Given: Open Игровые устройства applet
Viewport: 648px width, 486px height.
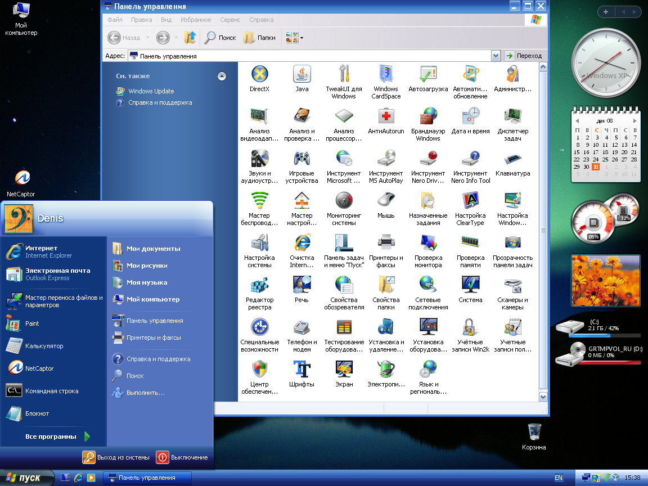Looking at the screenshot, I should tap(301, 166).
